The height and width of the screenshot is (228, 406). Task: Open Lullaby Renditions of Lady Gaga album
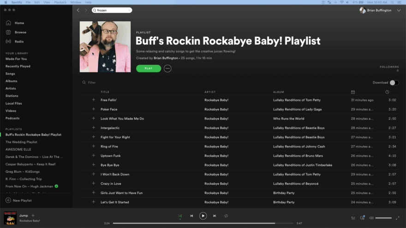click(297, 109)
